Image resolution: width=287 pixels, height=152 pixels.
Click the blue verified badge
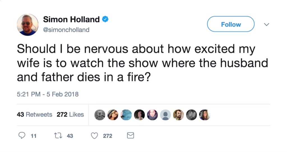[x=105, y=19]
